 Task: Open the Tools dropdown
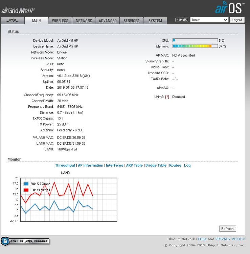[209, 20]
